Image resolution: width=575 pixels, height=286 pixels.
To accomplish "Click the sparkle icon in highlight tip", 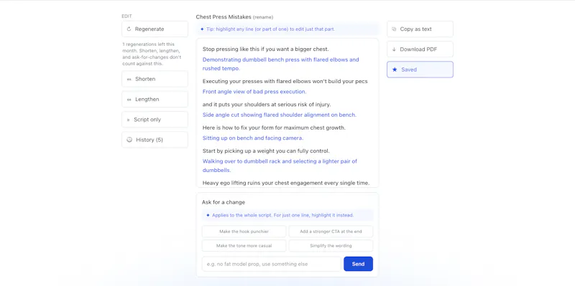I will [202, 29].
